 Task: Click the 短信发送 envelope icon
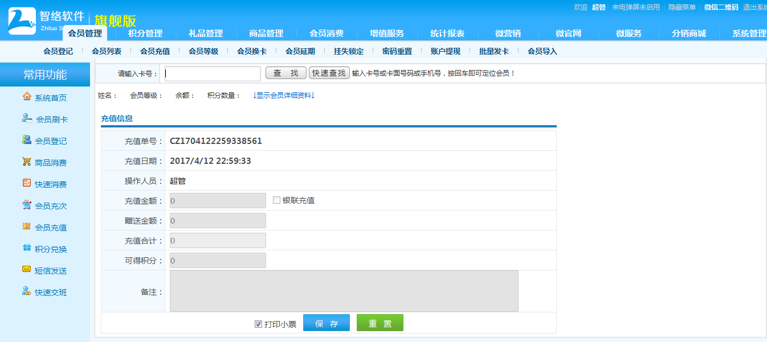click(x=27, y=270)
